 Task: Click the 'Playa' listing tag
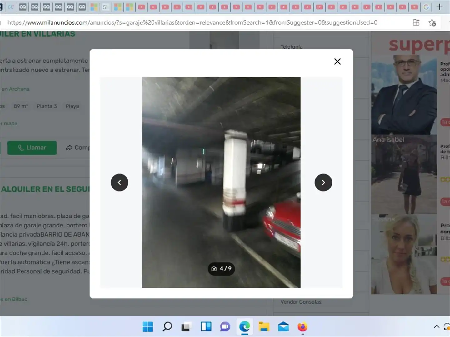coord(72,106)
